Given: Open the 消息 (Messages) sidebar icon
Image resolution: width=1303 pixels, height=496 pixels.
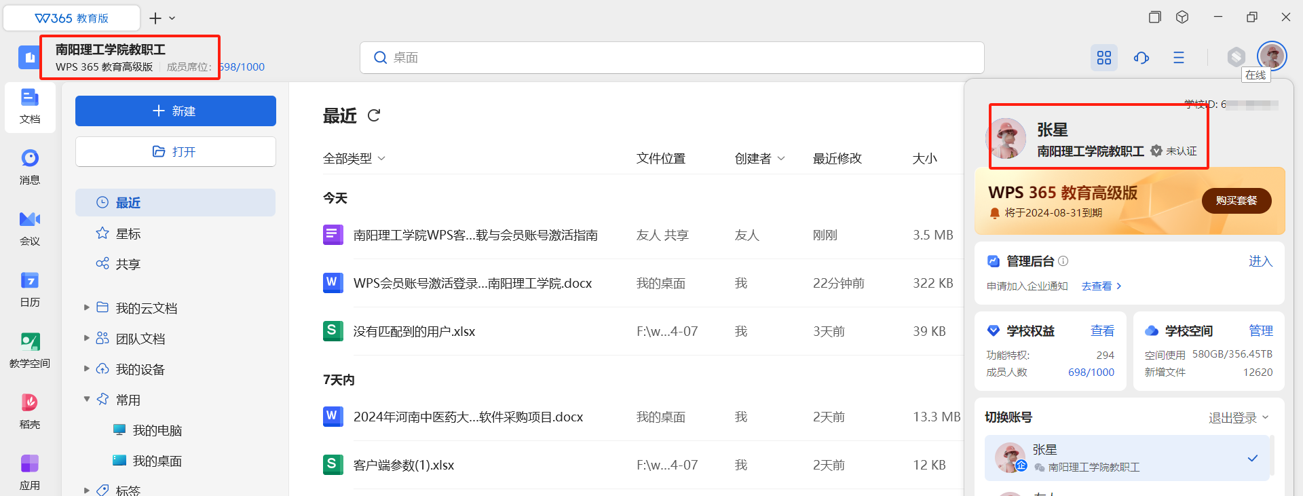Looking at the screenshot, I should click(x=30, y=166).
